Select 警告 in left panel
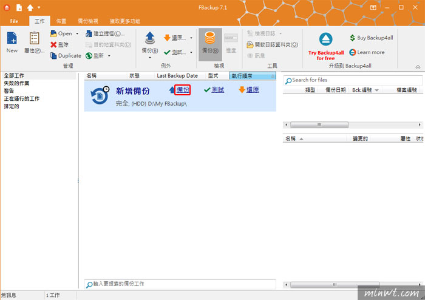This screenshot has height=300, width=425. pos(8,90)
